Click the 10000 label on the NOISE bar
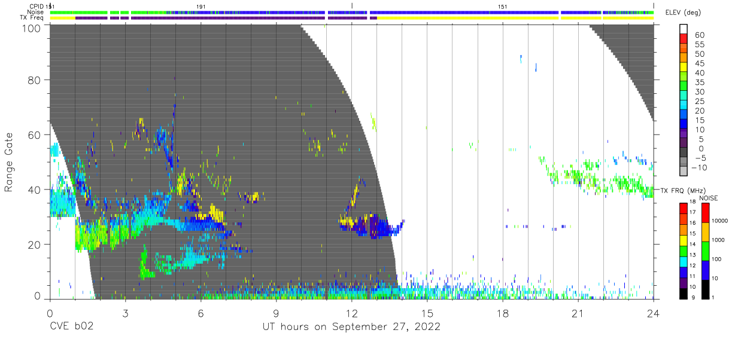 pos(720,221)
